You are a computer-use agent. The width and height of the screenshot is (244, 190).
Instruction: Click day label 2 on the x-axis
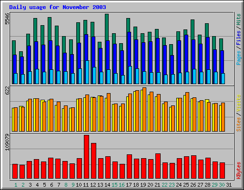click(x=23, y=185)
